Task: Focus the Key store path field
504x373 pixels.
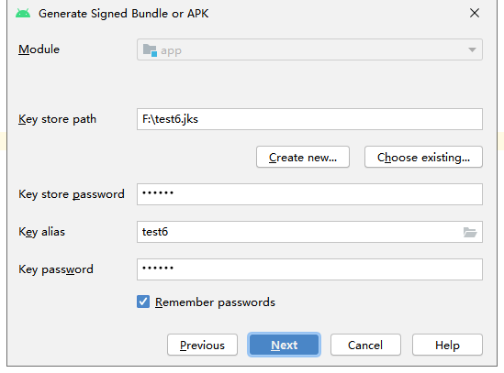Action: [x=309, y=119]
